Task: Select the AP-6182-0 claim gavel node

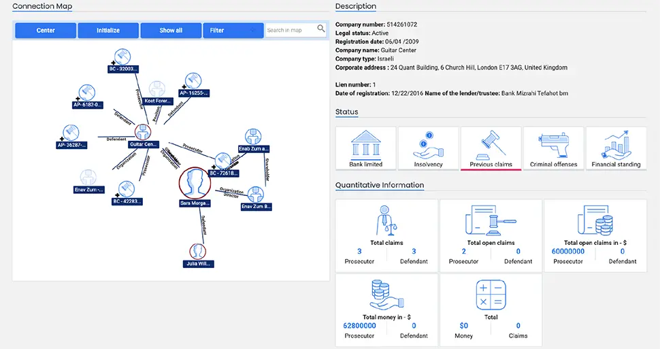Action: [x=87, y=93]
